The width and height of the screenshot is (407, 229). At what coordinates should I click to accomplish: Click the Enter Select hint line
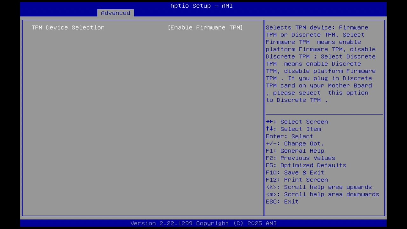[x=289, y=136]
